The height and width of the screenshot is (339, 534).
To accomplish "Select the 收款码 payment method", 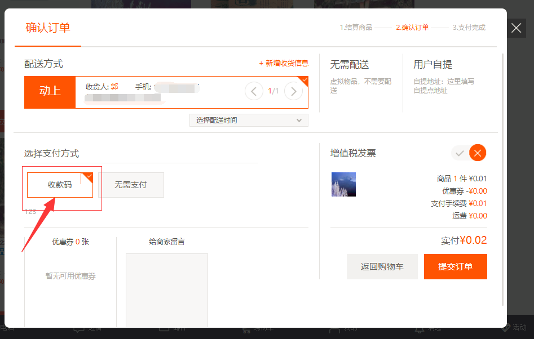I will 60,185.
